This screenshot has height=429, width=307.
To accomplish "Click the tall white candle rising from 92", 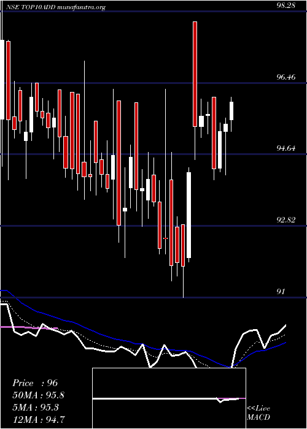I will click(188, 215).
